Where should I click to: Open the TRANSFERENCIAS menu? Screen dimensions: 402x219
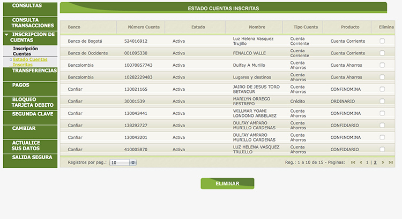[30, 74]
